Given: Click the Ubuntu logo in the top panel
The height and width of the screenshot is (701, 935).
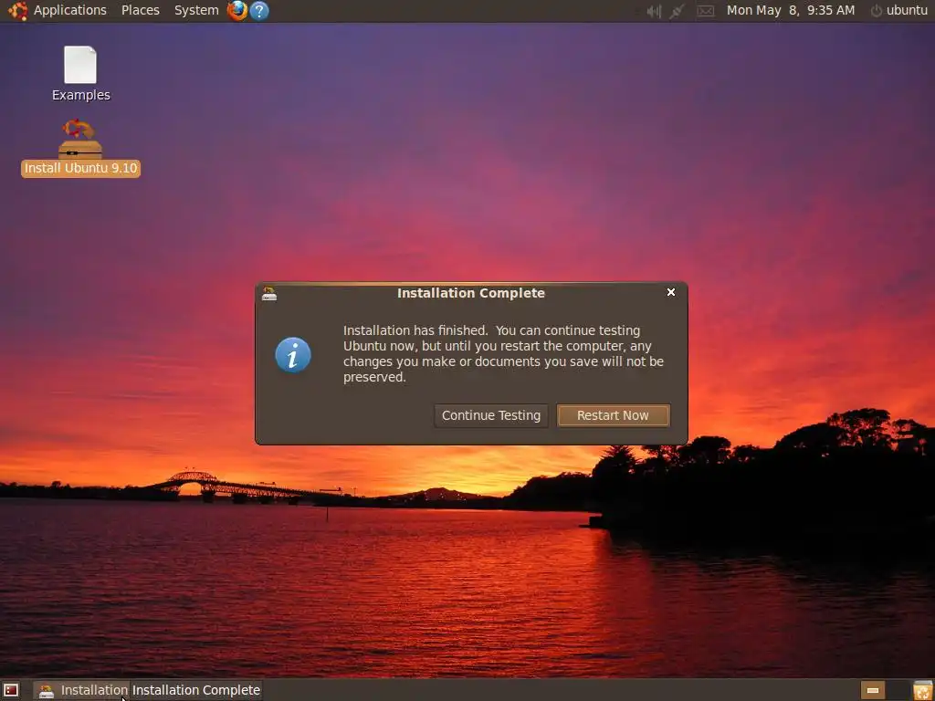Looking at the screenshot, I should pos(18,10).
